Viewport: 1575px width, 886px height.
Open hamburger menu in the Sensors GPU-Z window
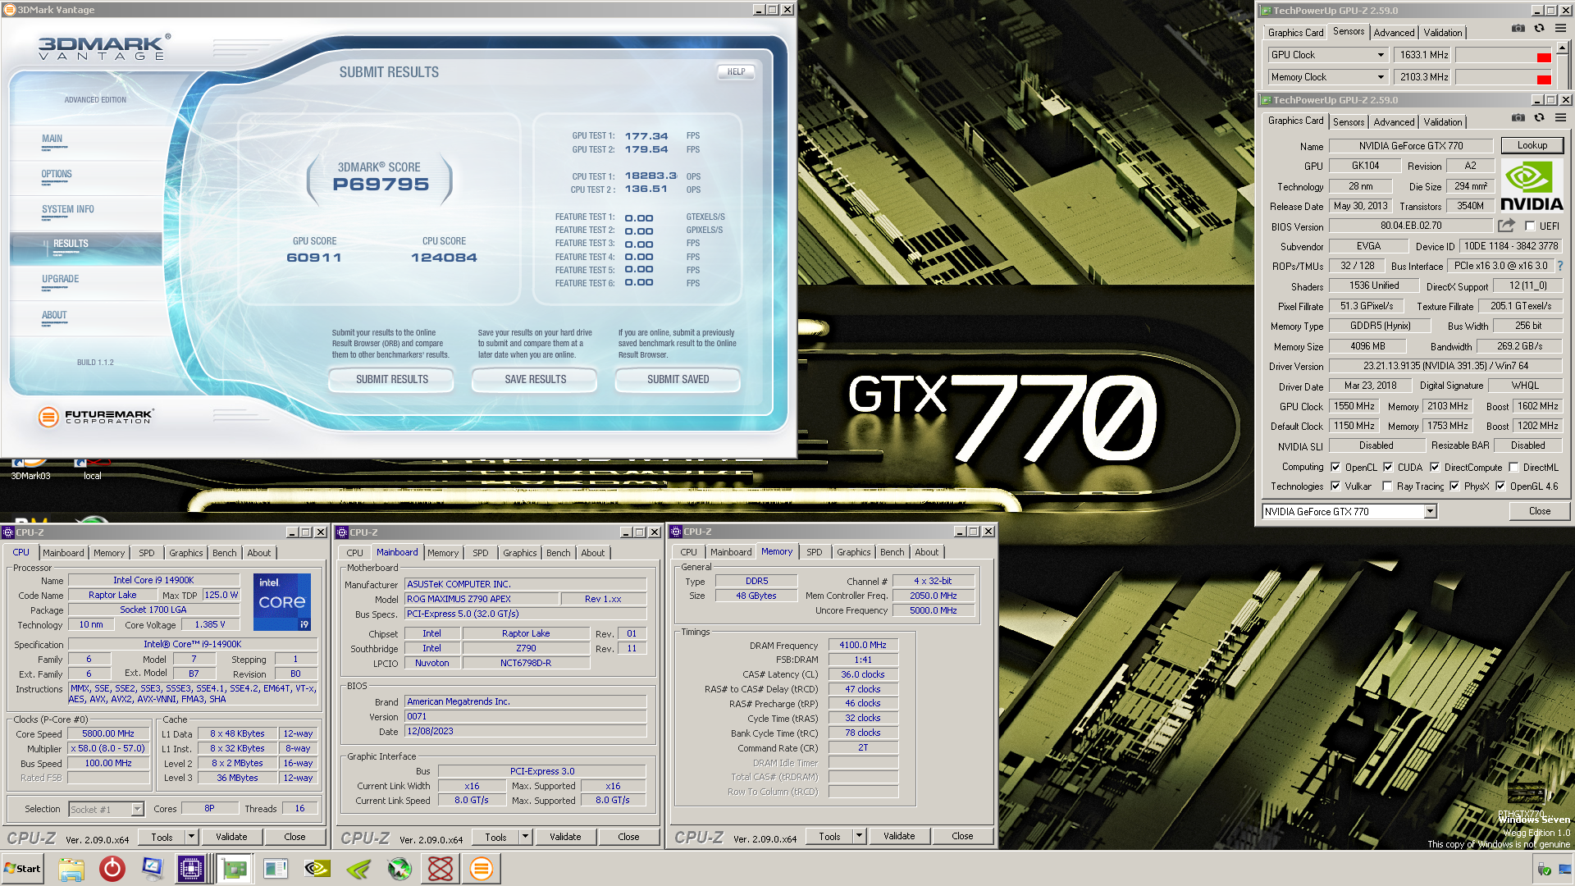pyautogui.click(x=1560, y=29)
